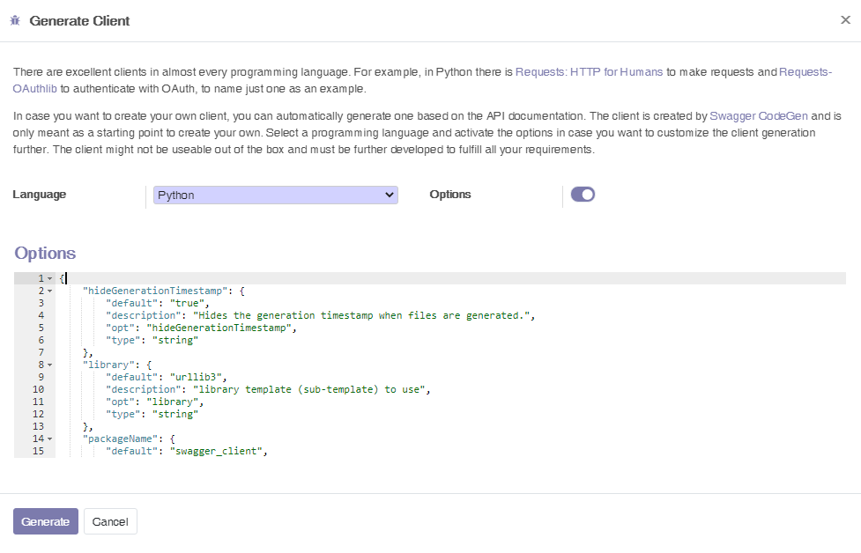Collapse the hideGenerationTimestamp block on line 2
The image size is (861, 553).
pyautogui.click(x=50, y=291)
